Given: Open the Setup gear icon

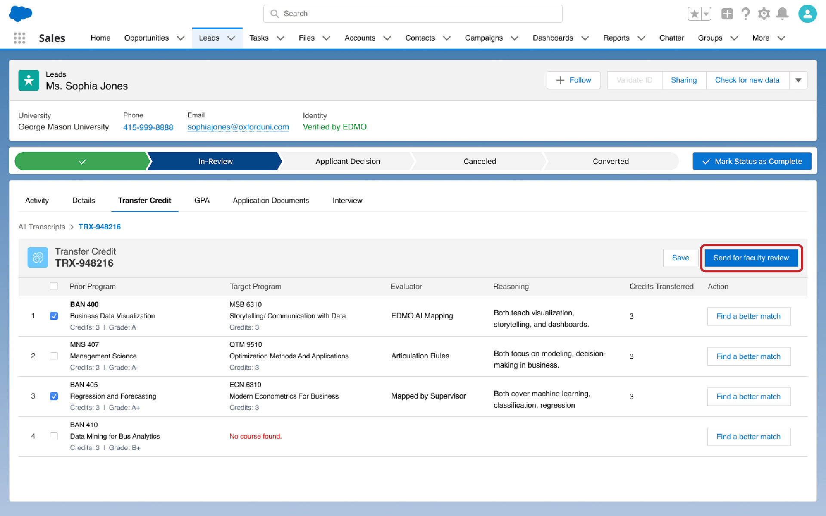Looking at the screenshot, I should (x=764, y=14).
